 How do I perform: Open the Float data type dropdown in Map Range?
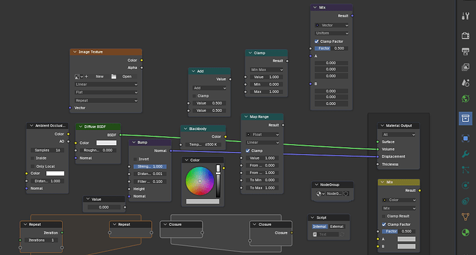[x=262, y=135]
